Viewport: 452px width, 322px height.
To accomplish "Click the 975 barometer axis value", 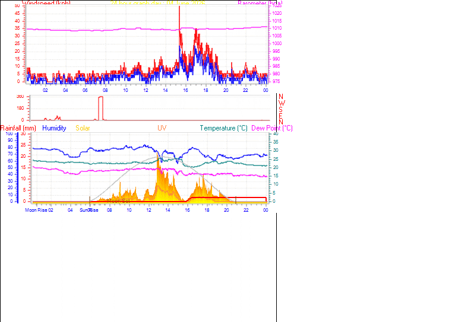I will click(x=276, y=81).
